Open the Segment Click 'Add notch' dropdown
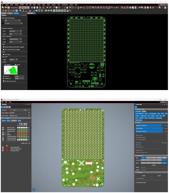 tap(16, 31)
